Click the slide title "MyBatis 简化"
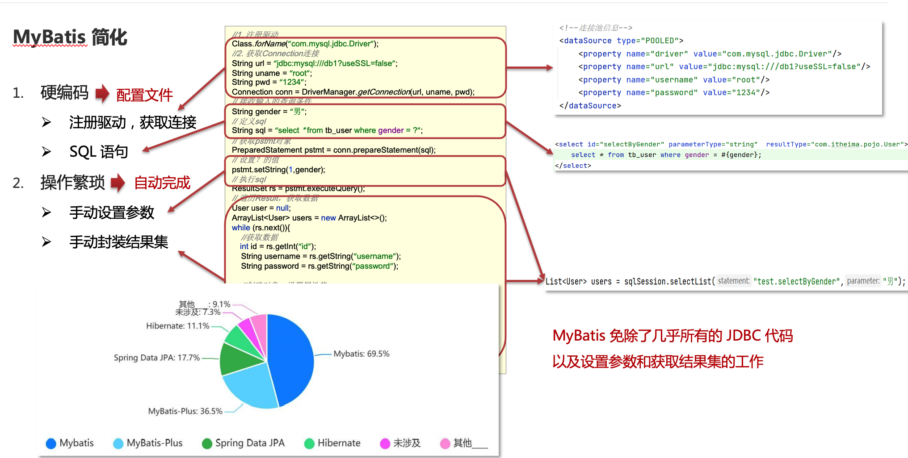The height and width of the screenshot is (458, 908). (x=70, y=37)
